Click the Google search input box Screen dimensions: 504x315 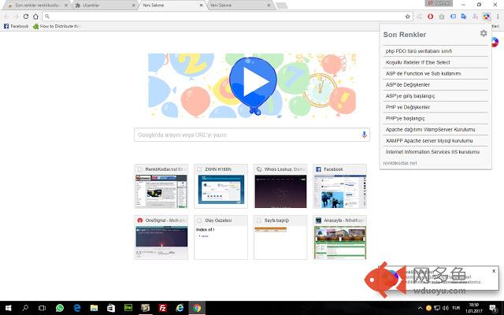point(252,135)
